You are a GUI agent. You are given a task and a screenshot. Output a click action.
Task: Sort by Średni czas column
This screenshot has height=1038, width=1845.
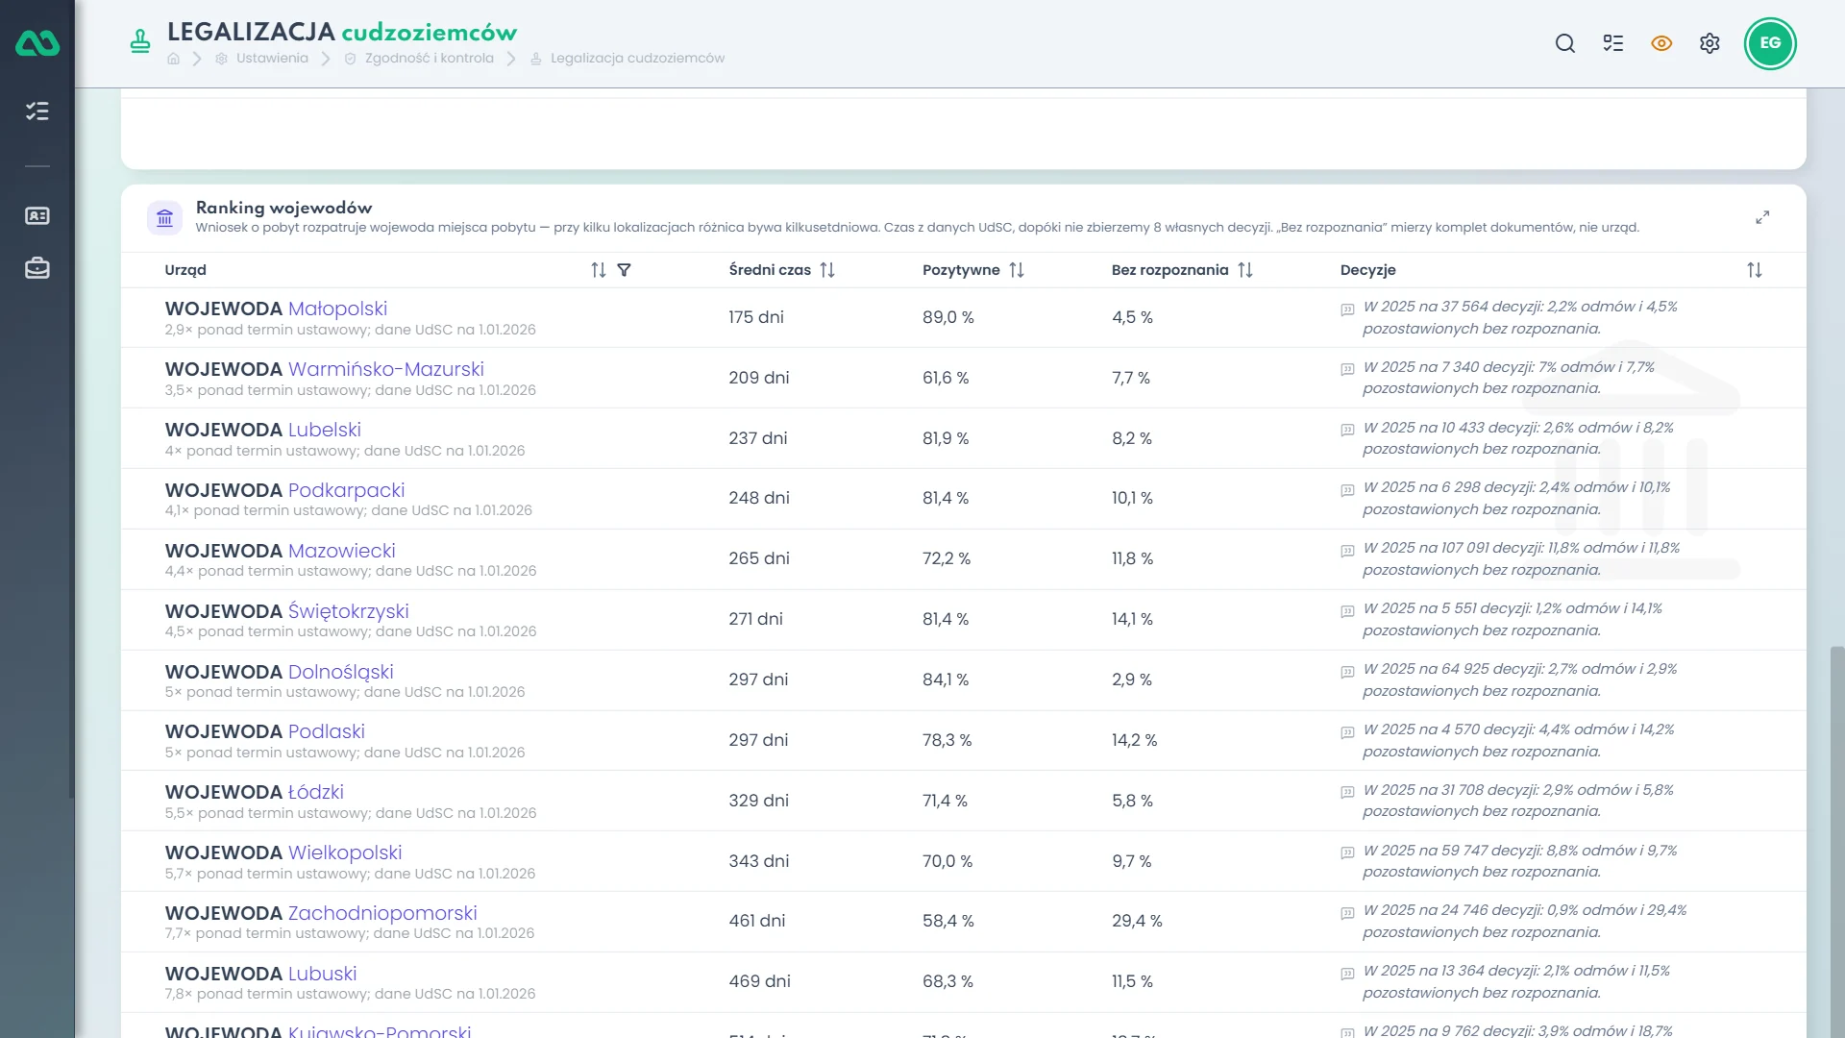pyautogui.click(x=827, y=270)
